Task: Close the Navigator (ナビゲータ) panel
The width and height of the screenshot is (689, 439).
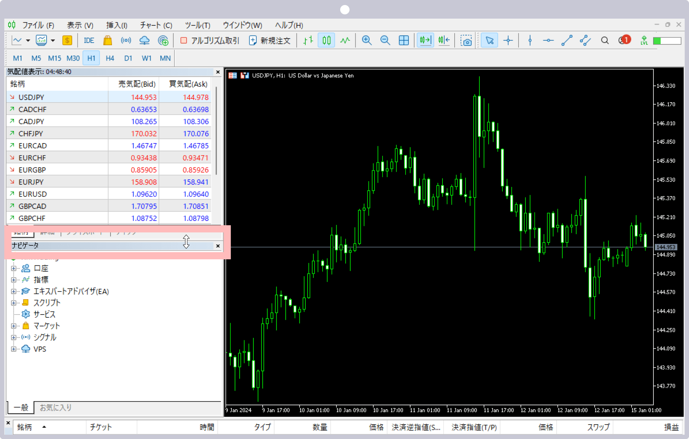Action: (218, 246)
